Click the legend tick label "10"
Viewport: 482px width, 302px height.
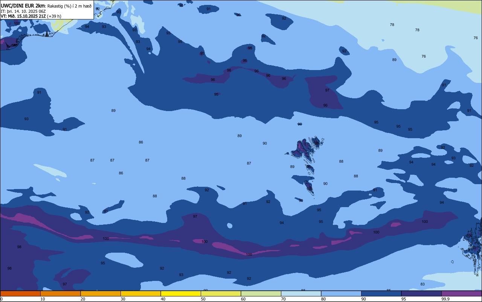point(43,299)
